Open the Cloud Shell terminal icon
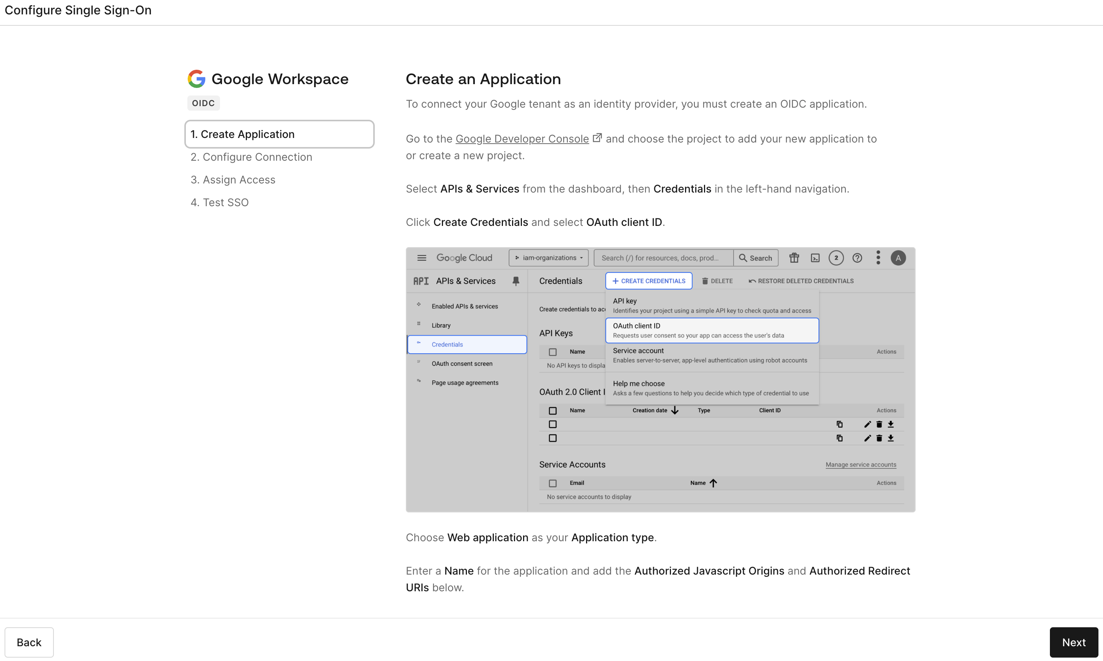Viewport: 1103px width, 661px height. [815, 258]
